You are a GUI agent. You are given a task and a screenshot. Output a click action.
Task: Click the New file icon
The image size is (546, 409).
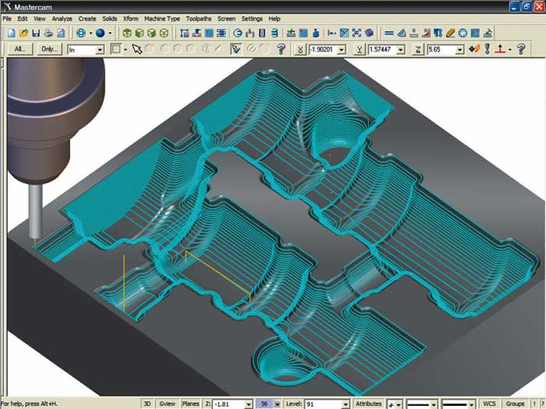pyautogui.click(x=12, y=33)
